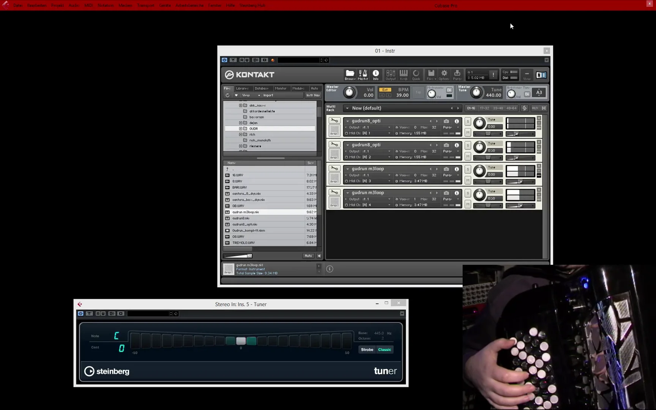Viewport: 656px width, 410px height.
Task: Adjust the Master Editor volume knob
Action: (x=349, y=92)
